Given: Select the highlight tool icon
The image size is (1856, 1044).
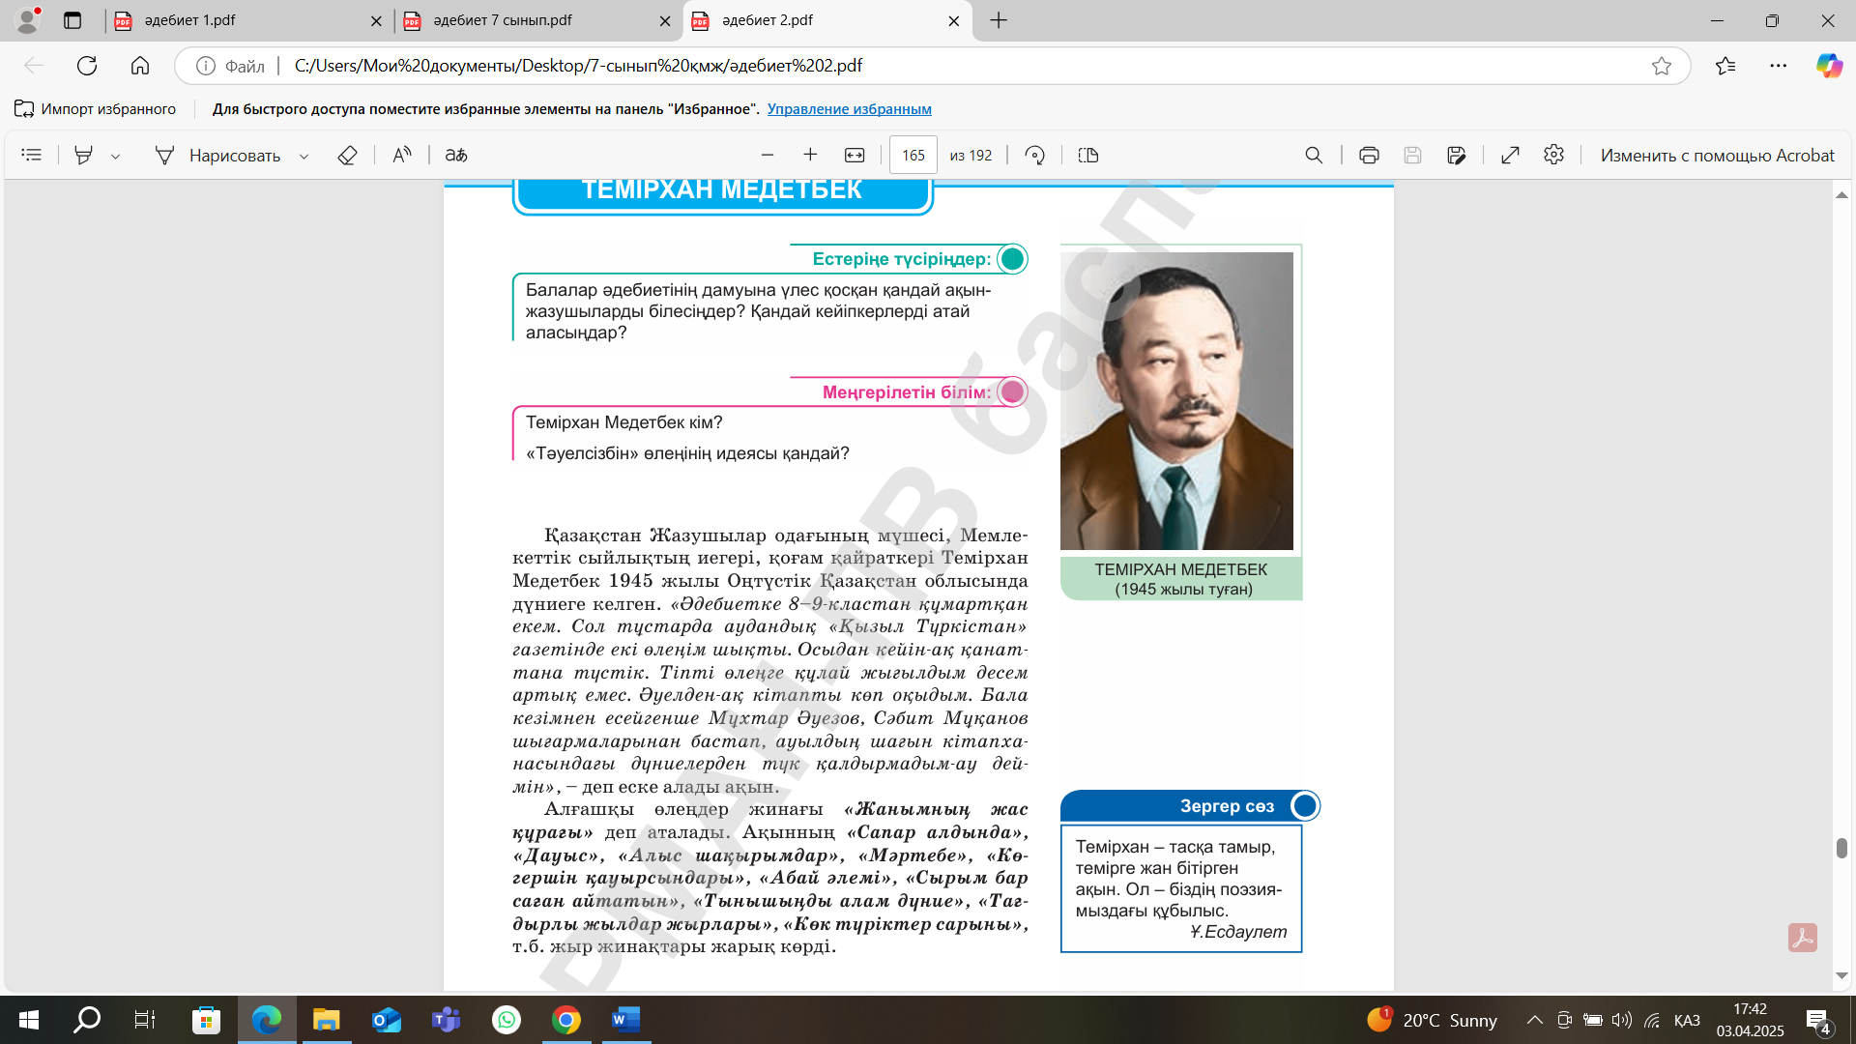Looking at the screenshot, I should tap(84, 155).
